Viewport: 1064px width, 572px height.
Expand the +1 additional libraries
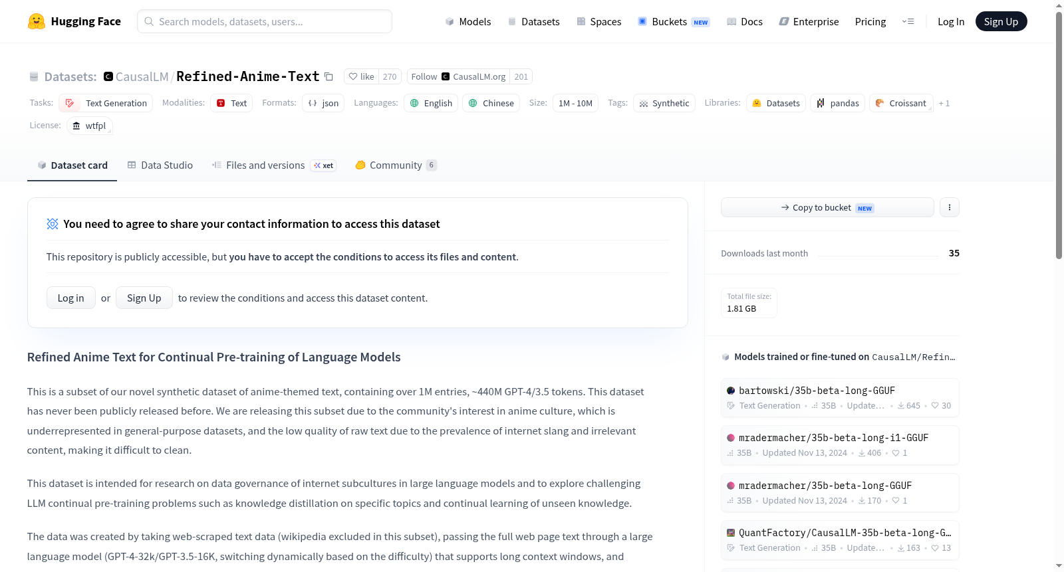tap(944, 103)
